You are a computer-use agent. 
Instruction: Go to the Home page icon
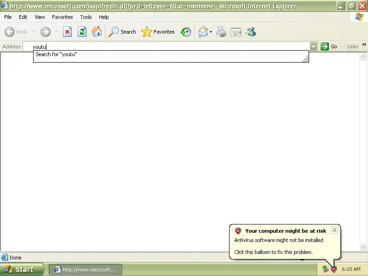[x=97, y=32]
